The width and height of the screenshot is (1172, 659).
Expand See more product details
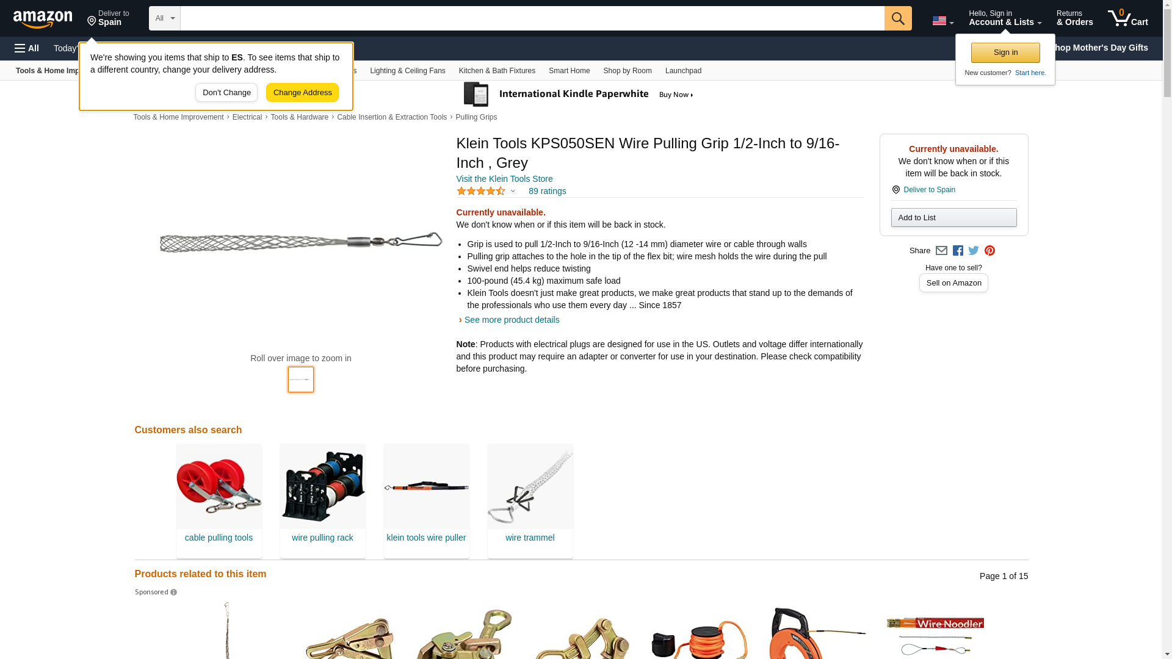pos(511,320)
